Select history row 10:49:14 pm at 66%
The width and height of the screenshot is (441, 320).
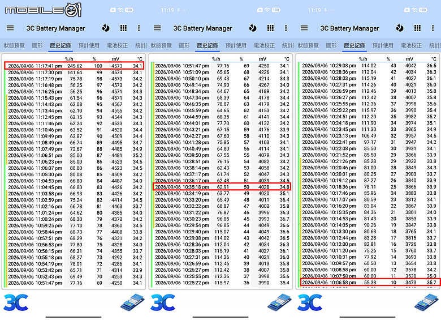tap(222, 85)
